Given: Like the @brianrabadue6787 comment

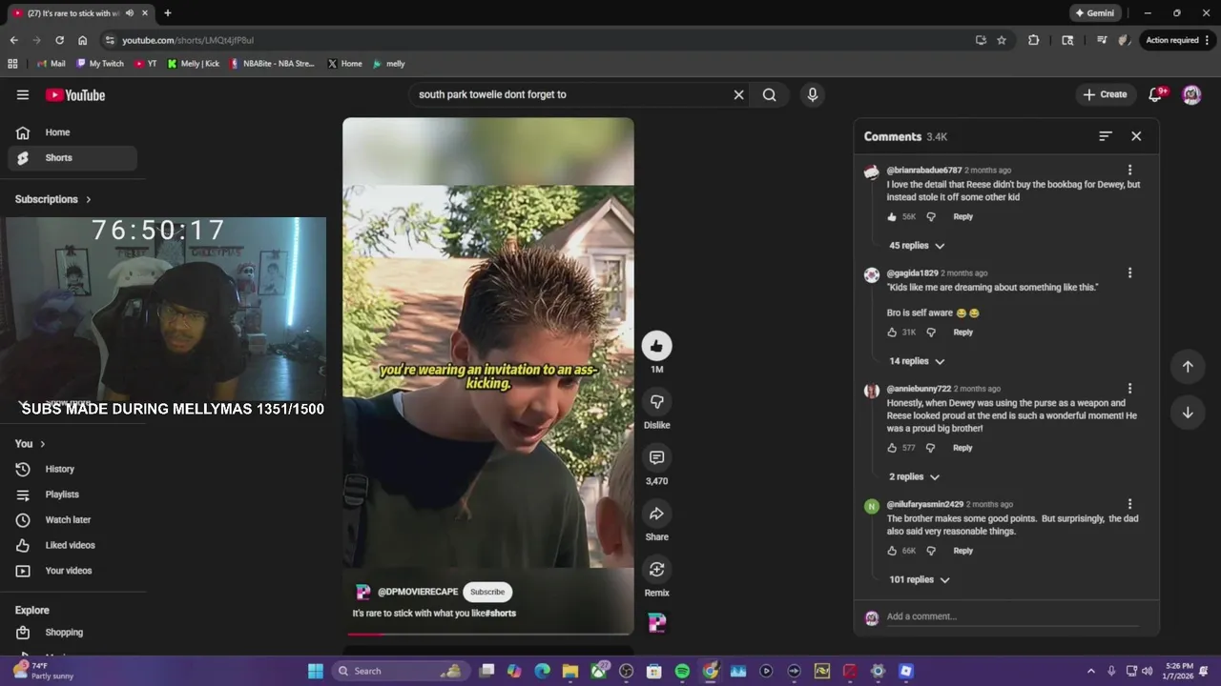Looking at the screenshot, I should pyautogui.click(x=893, y=216).
